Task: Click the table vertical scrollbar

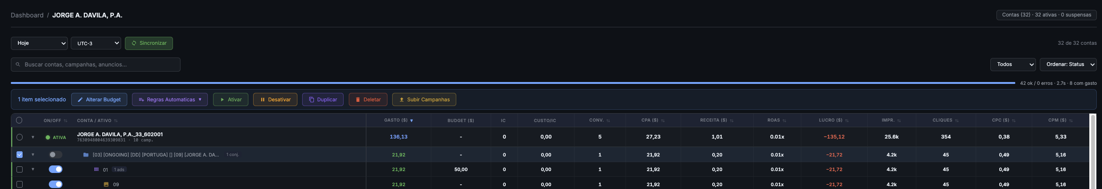Action: 1094,151
